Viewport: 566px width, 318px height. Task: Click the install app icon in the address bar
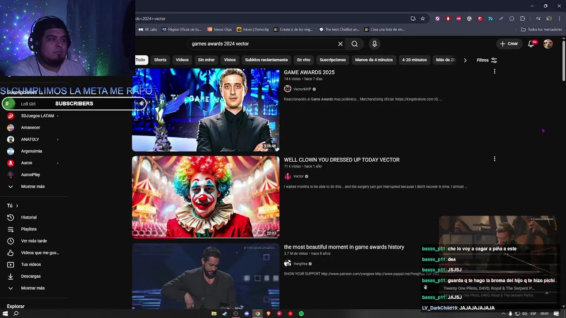click(413, 19)
